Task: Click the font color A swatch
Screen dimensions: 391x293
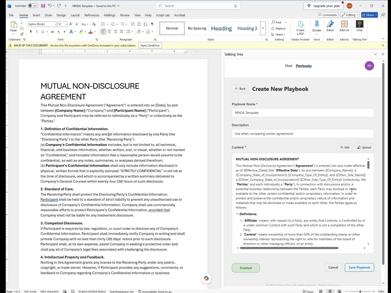Action: [x=91, y=32]
